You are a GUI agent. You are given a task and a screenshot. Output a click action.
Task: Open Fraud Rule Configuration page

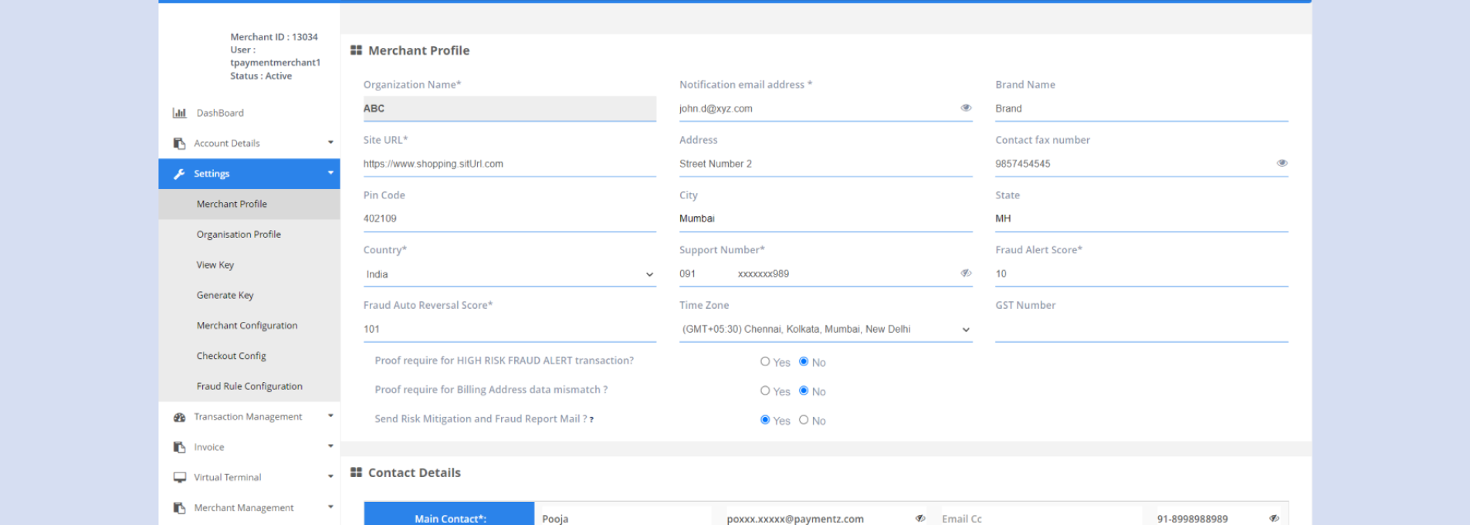pyautogui.click(x=249, y=387)
